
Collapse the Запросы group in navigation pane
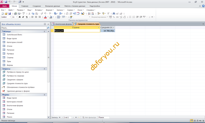pos(44,69)
